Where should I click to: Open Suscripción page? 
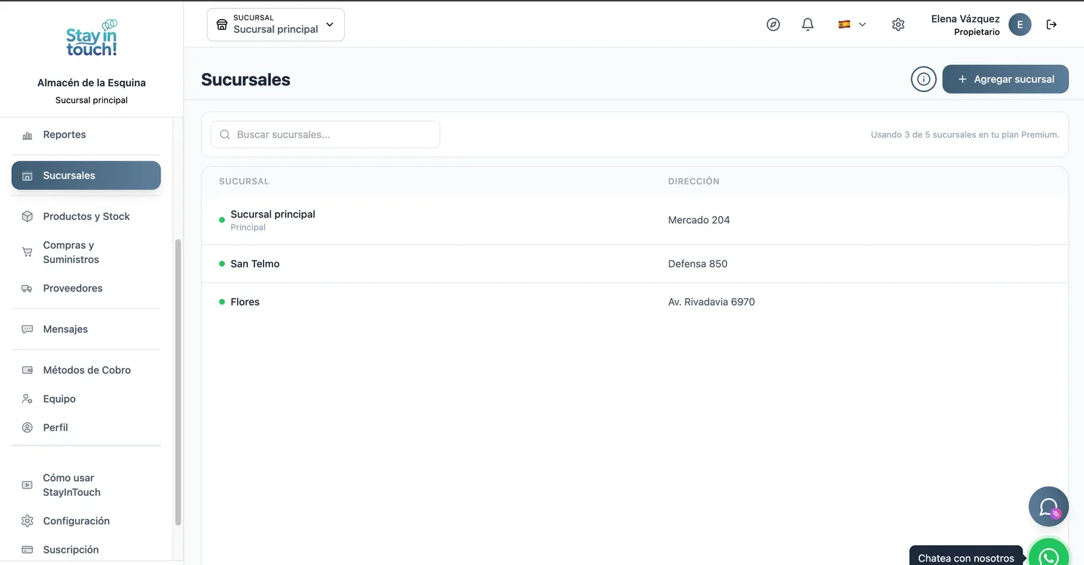pyautogui.click(x=86, y=549)
